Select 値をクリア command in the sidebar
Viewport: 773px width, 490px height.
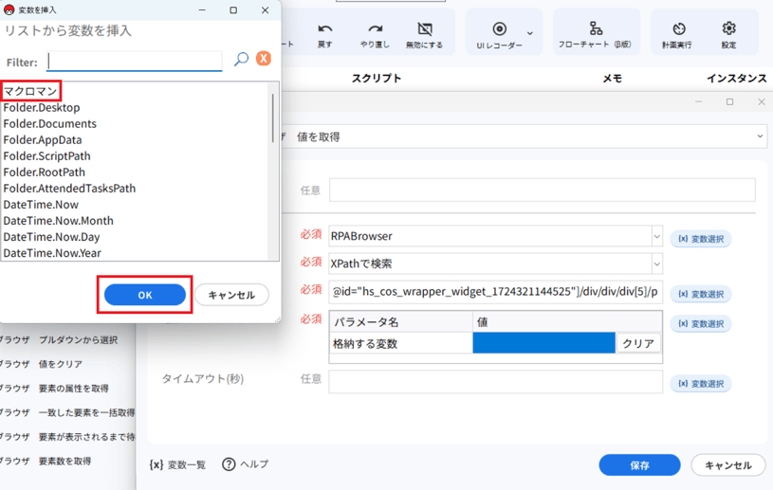pos(61,364)
